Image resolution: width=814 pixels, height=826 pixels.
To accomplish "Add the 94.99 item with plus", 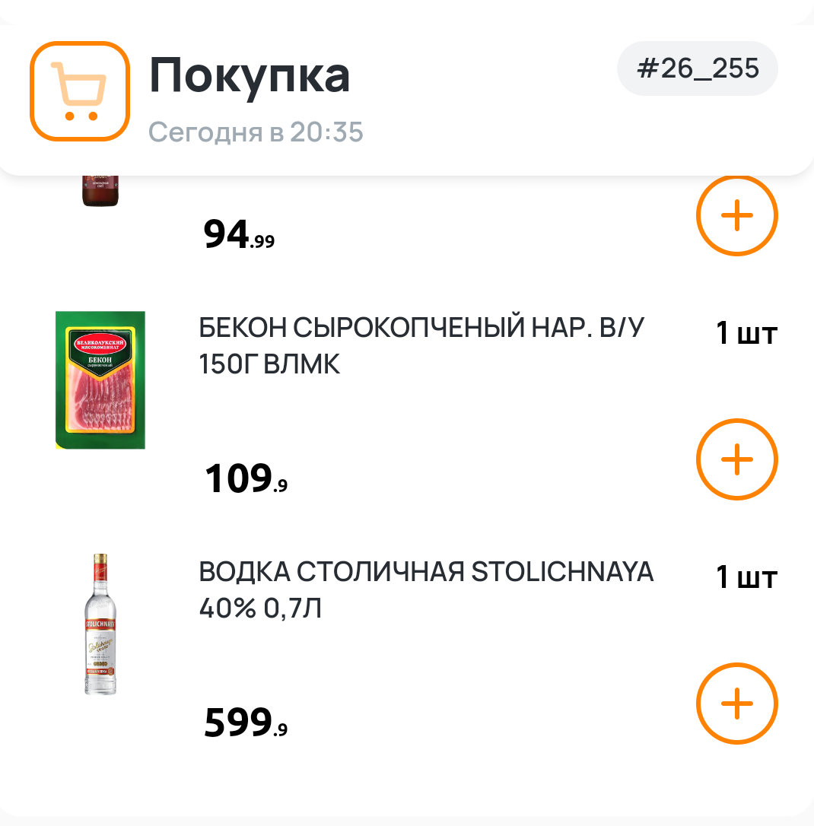I will (x=736, y=217).
